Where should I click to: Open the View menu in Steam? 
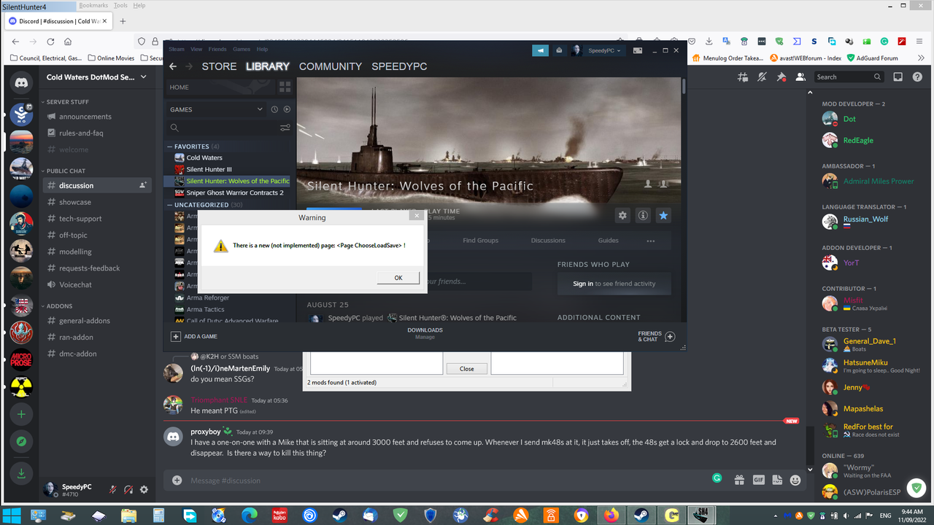[x=196, y=50]
